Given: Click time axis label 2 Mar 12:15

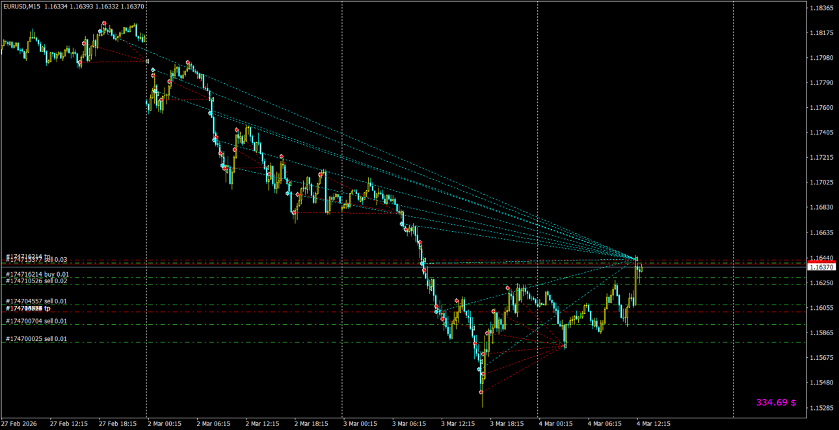Looking at the screenshot, I should tap(263, 424).
